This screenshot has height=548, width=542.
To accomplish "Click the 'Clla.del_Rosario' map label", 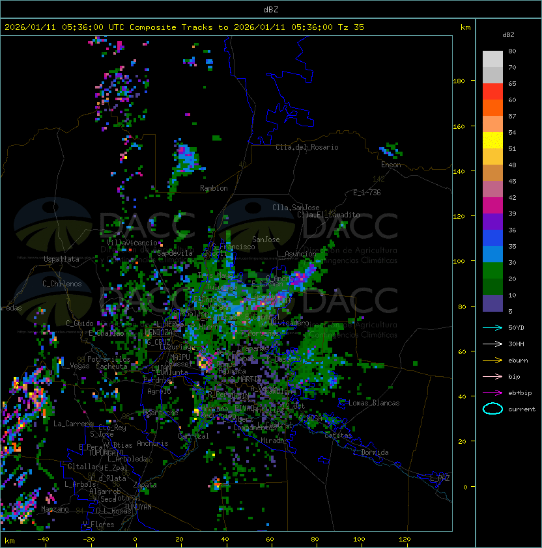I will click(x=307, y=147).
